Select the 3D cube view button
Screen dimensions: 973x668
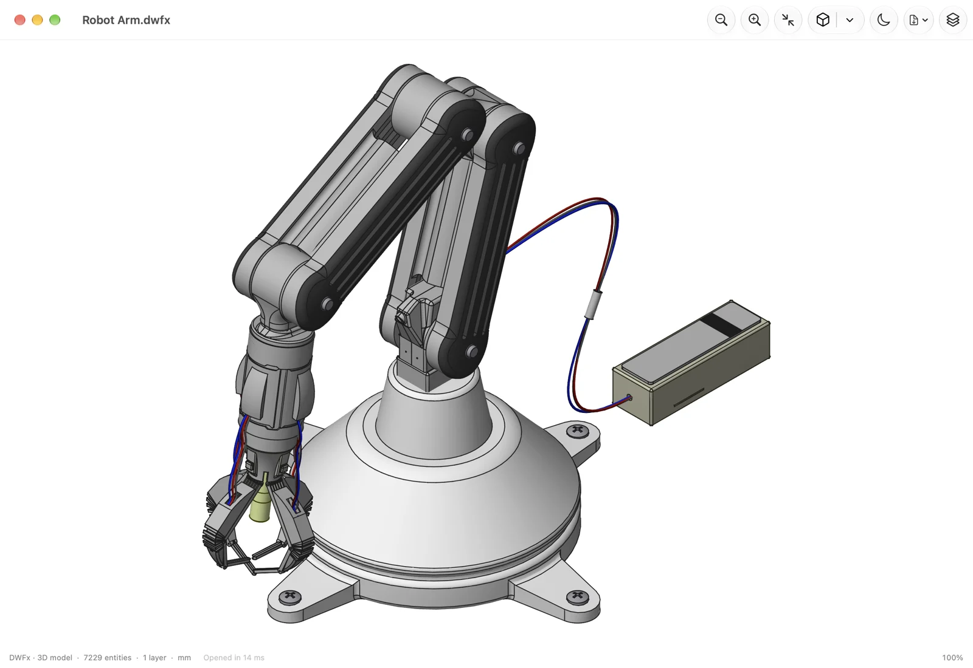pos(823,20)
